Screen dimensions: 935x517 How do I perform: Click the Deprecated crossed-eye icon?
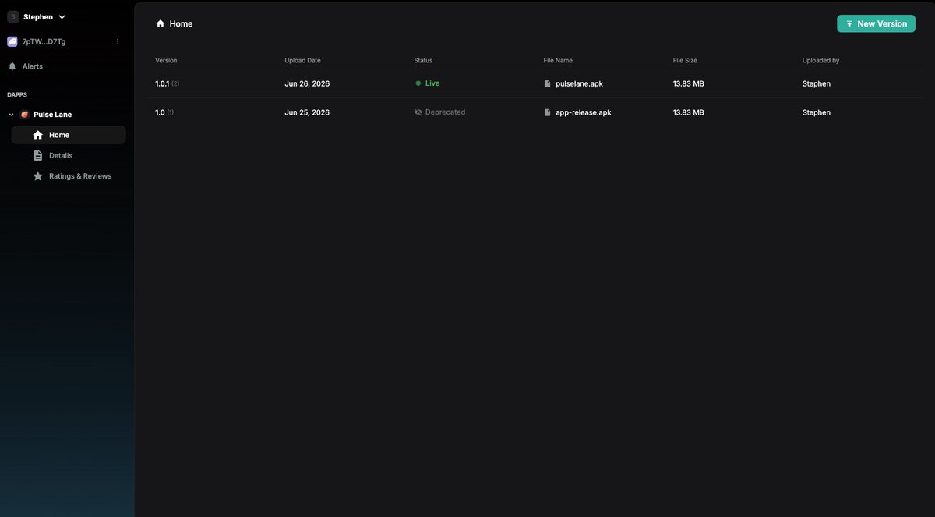[418, 112]
